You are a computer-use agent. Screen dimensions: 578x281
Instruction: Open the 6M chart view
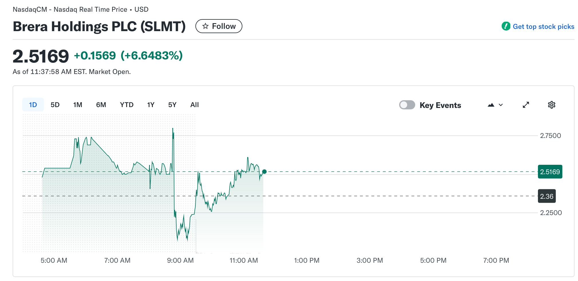(x=101, y=105)
